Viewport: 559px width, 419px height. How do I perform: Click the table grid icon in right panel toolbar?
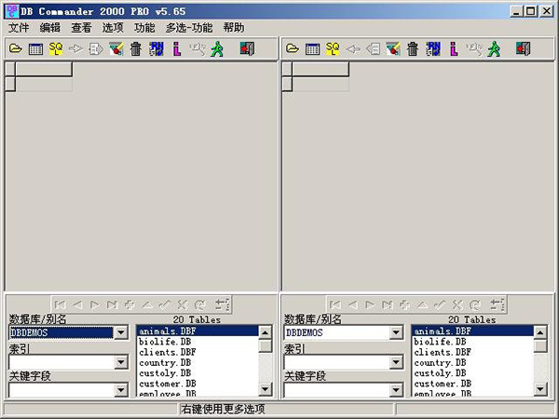(x=313, y=48)
